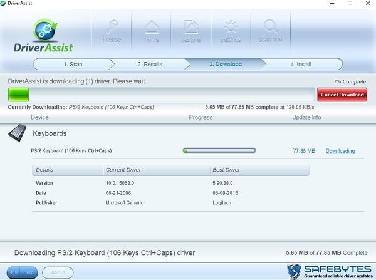Click bottom 5.65 MB of 77.85 MB Complete

(326, 253)
